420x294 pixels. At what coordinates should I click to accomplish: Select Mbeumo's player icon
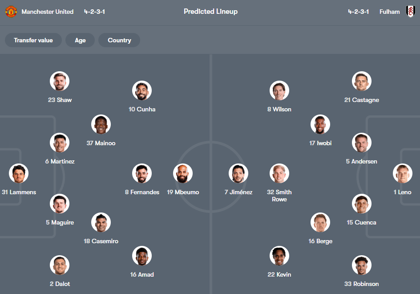183,173
